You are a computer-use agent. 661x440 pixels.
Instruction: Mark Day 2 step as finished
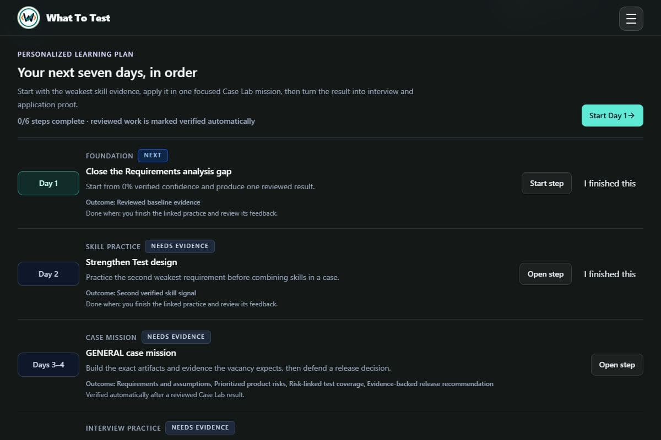pos(610,274)
